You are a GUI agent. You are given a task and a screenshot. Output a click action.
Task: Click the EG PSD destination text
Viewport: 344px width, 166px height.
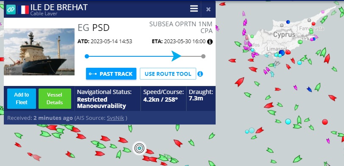click(x=94, y=28)
